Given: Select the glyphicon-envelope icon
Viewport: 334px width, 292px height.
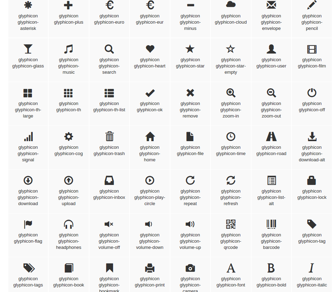Looking at the screenshot, I should 271,5.
